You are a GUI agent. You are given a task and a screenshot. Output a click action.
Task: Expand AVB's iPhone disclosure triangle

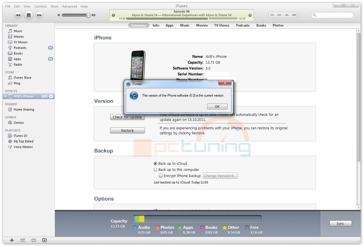coord(6,96)
